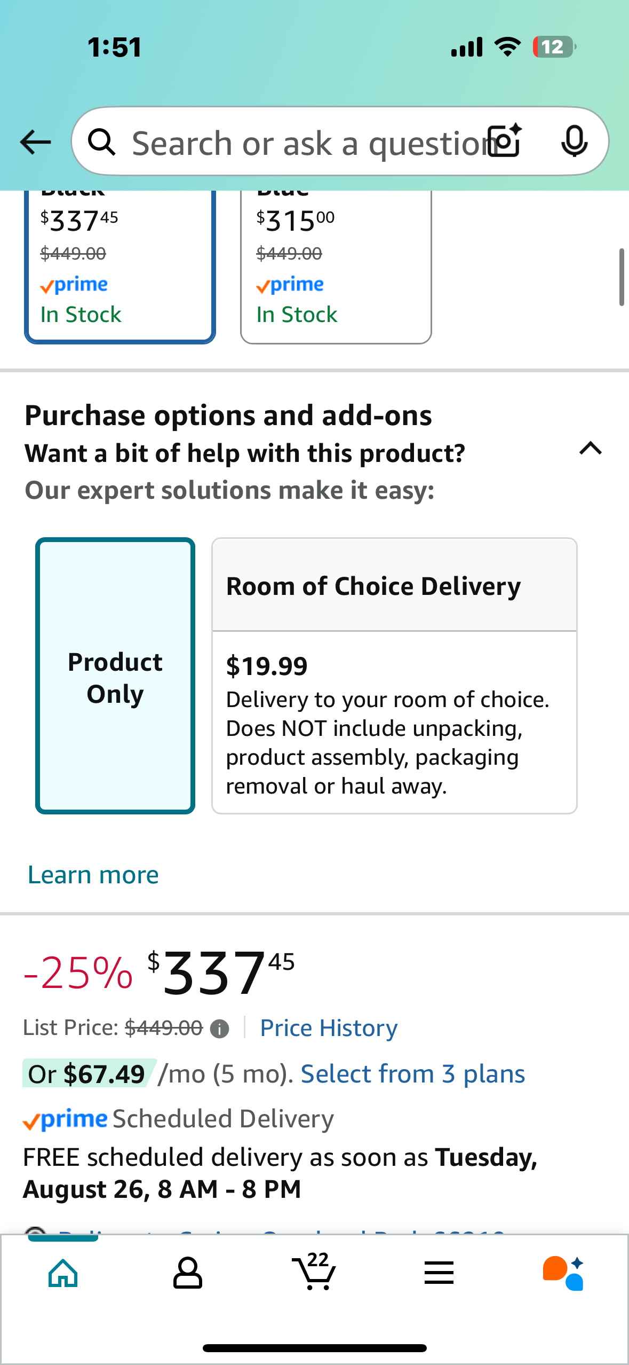The image size is (629, 1365).
Task: Open Learn more link
Action: (x=93, y=875)
